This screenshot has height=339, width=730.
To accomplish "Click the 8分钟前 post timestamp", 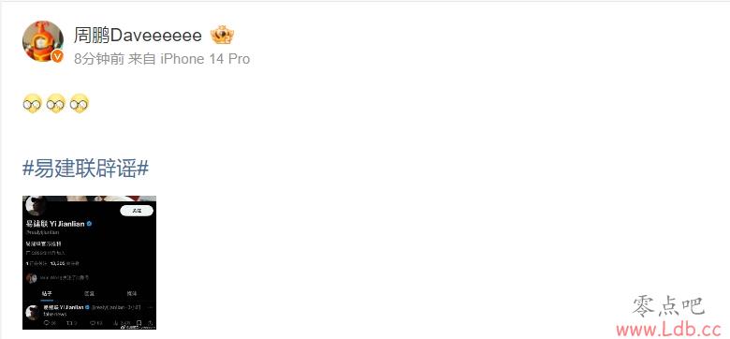I will click(x=98, y=59).
